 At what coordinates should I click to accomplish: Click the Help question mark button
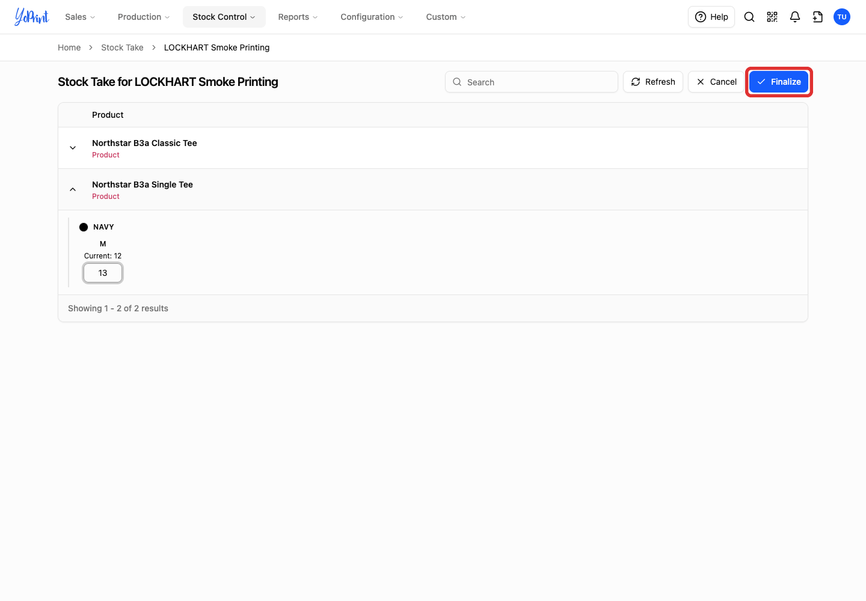click(711, 17)
